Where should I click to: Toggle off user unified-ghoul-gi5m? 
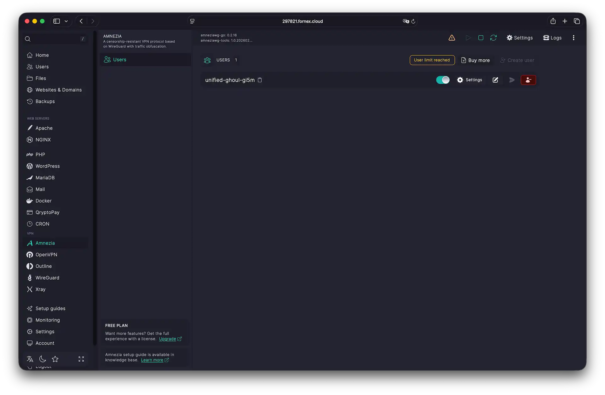(x=443, y=80)
